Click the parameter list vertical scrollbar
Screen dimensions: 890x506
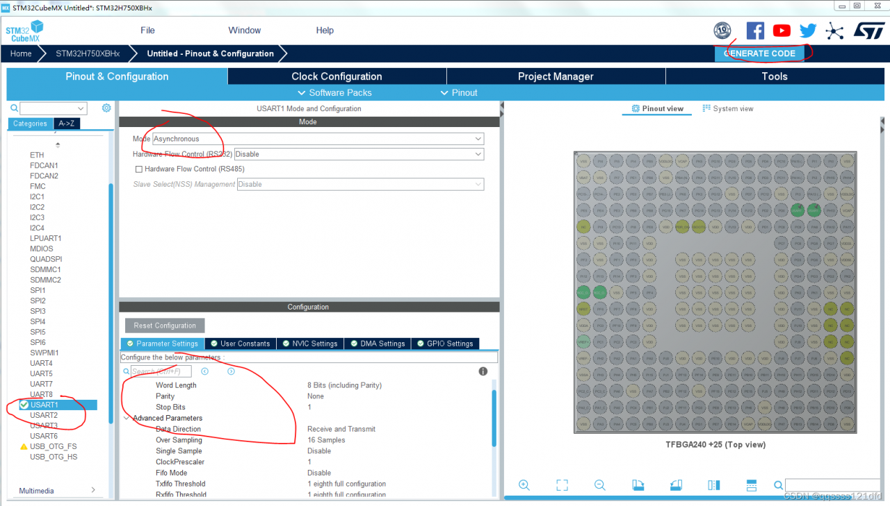[x=494, y=418]
